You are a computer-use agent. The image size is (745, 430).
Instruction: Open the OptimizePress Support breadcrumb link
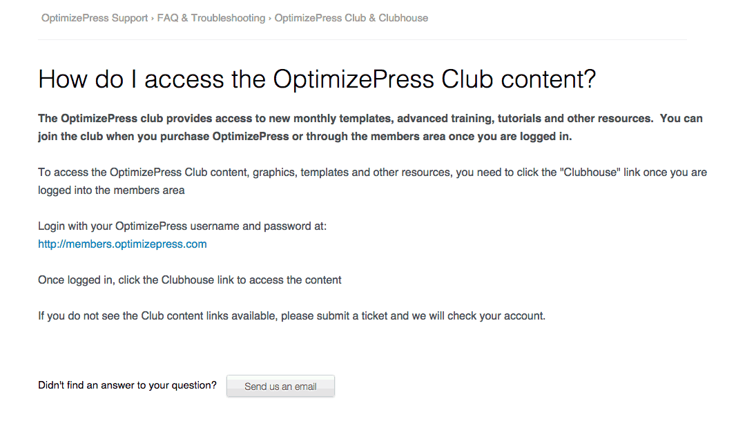95,18
